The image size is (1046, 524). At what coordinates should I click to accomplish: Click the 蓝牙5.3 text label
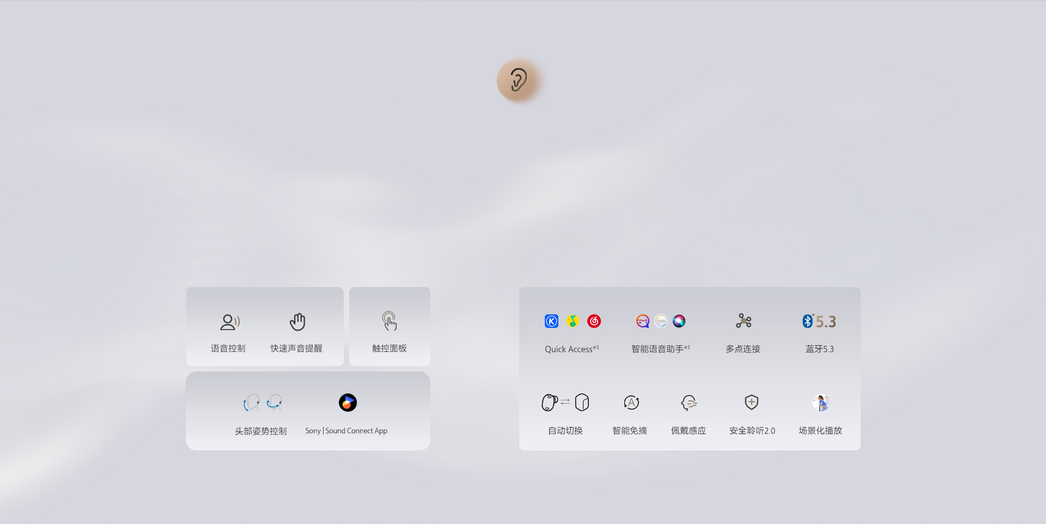tap(820, 349)
